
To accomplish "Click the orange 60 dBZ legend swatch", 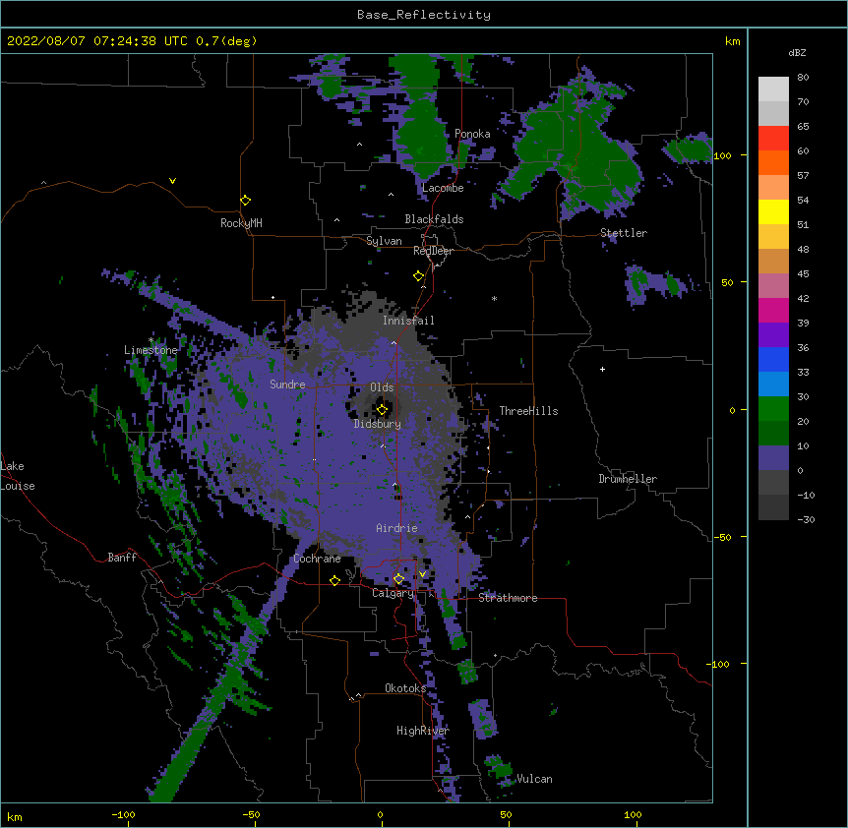I will pyautogui.click(x=773, y=162).
